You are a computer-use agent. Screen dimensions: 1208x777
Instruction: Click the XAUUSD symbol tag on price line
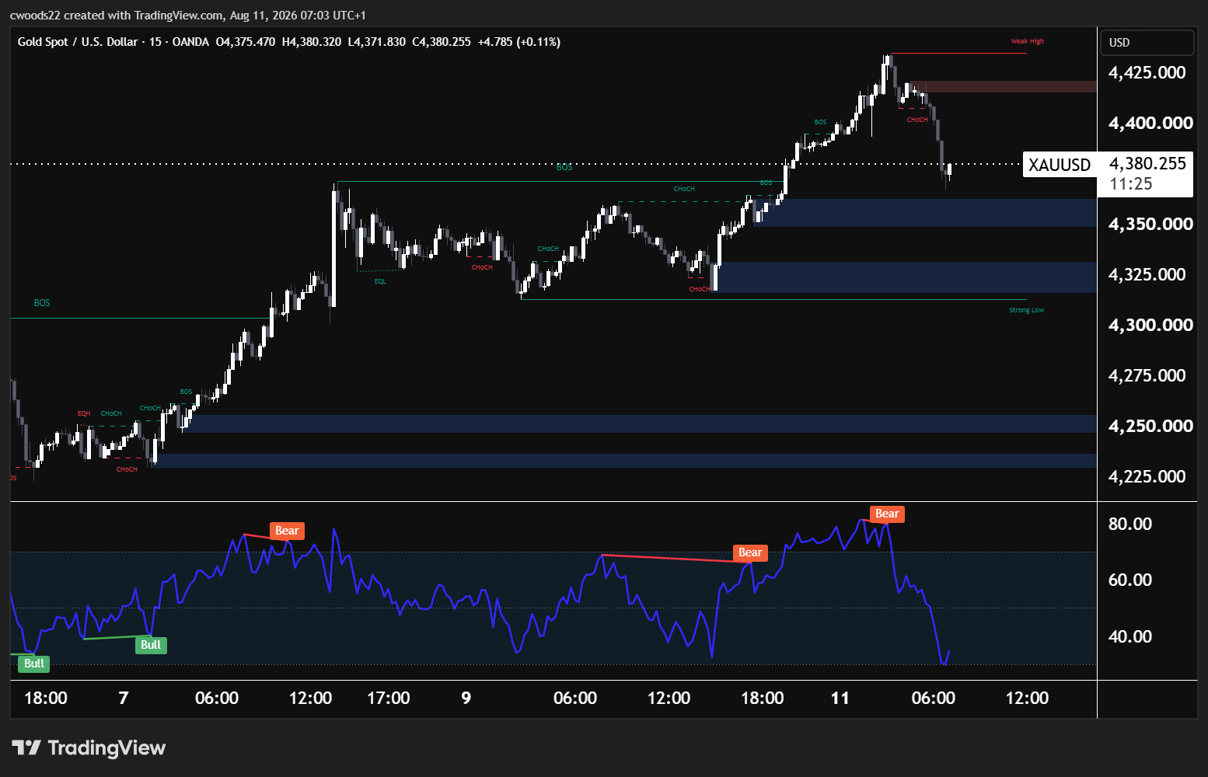[x=1060, y=165]
